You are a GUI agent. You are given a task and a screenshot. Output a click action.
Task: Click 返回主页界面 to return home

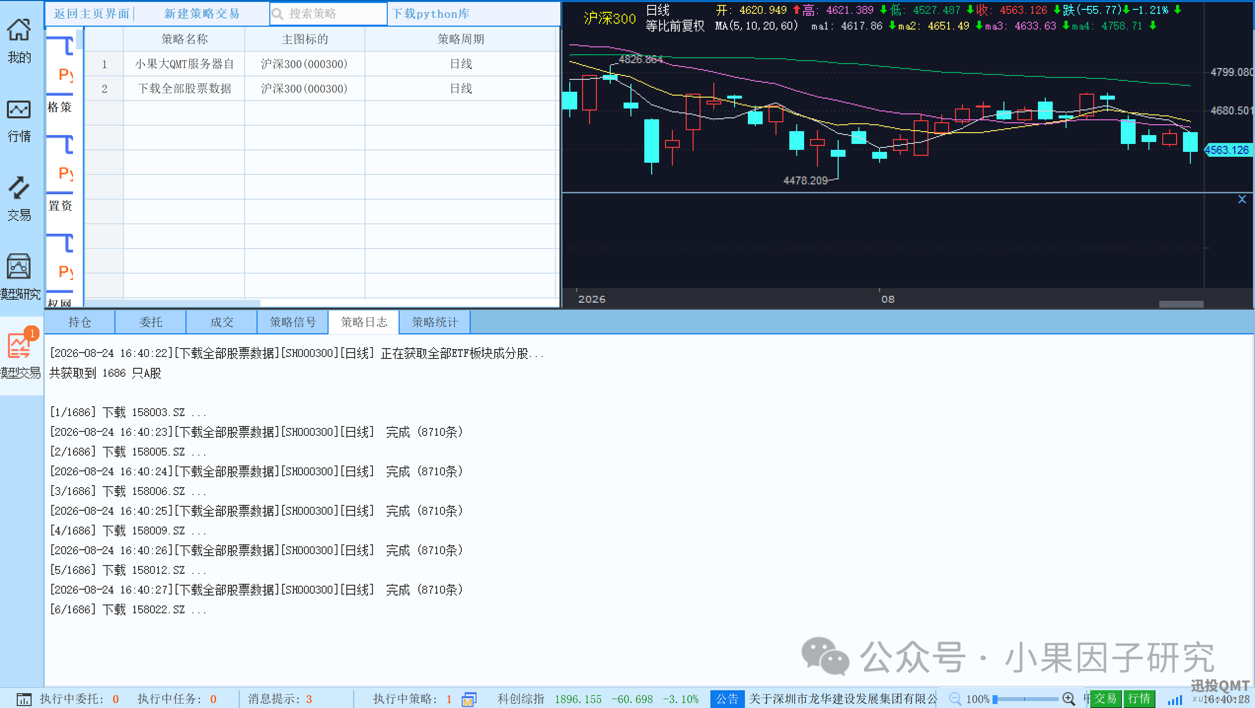[x=91, y=14]
